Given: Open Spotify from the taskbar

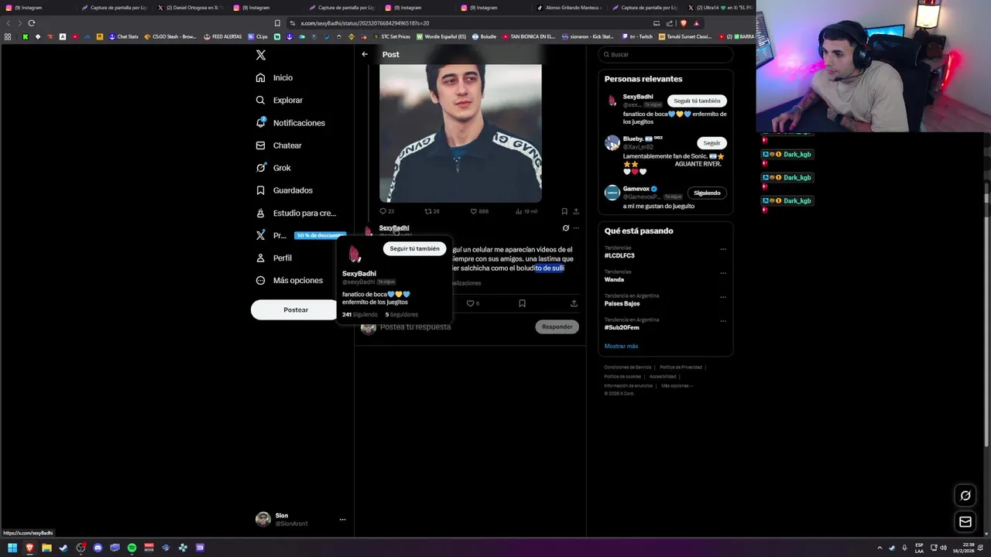Looking at the screenshot, I should [132, 548].
